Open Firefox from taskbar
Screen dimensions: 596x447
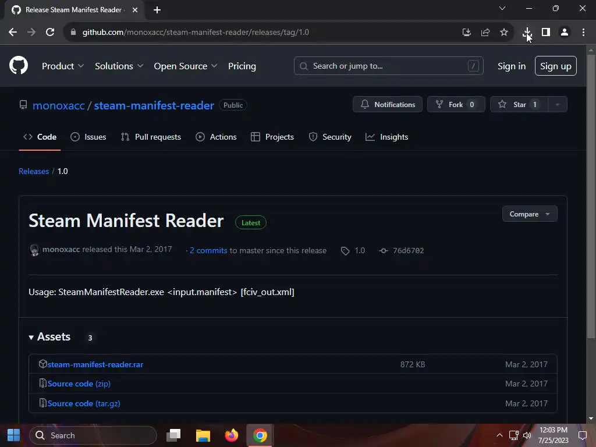point(232,435)
